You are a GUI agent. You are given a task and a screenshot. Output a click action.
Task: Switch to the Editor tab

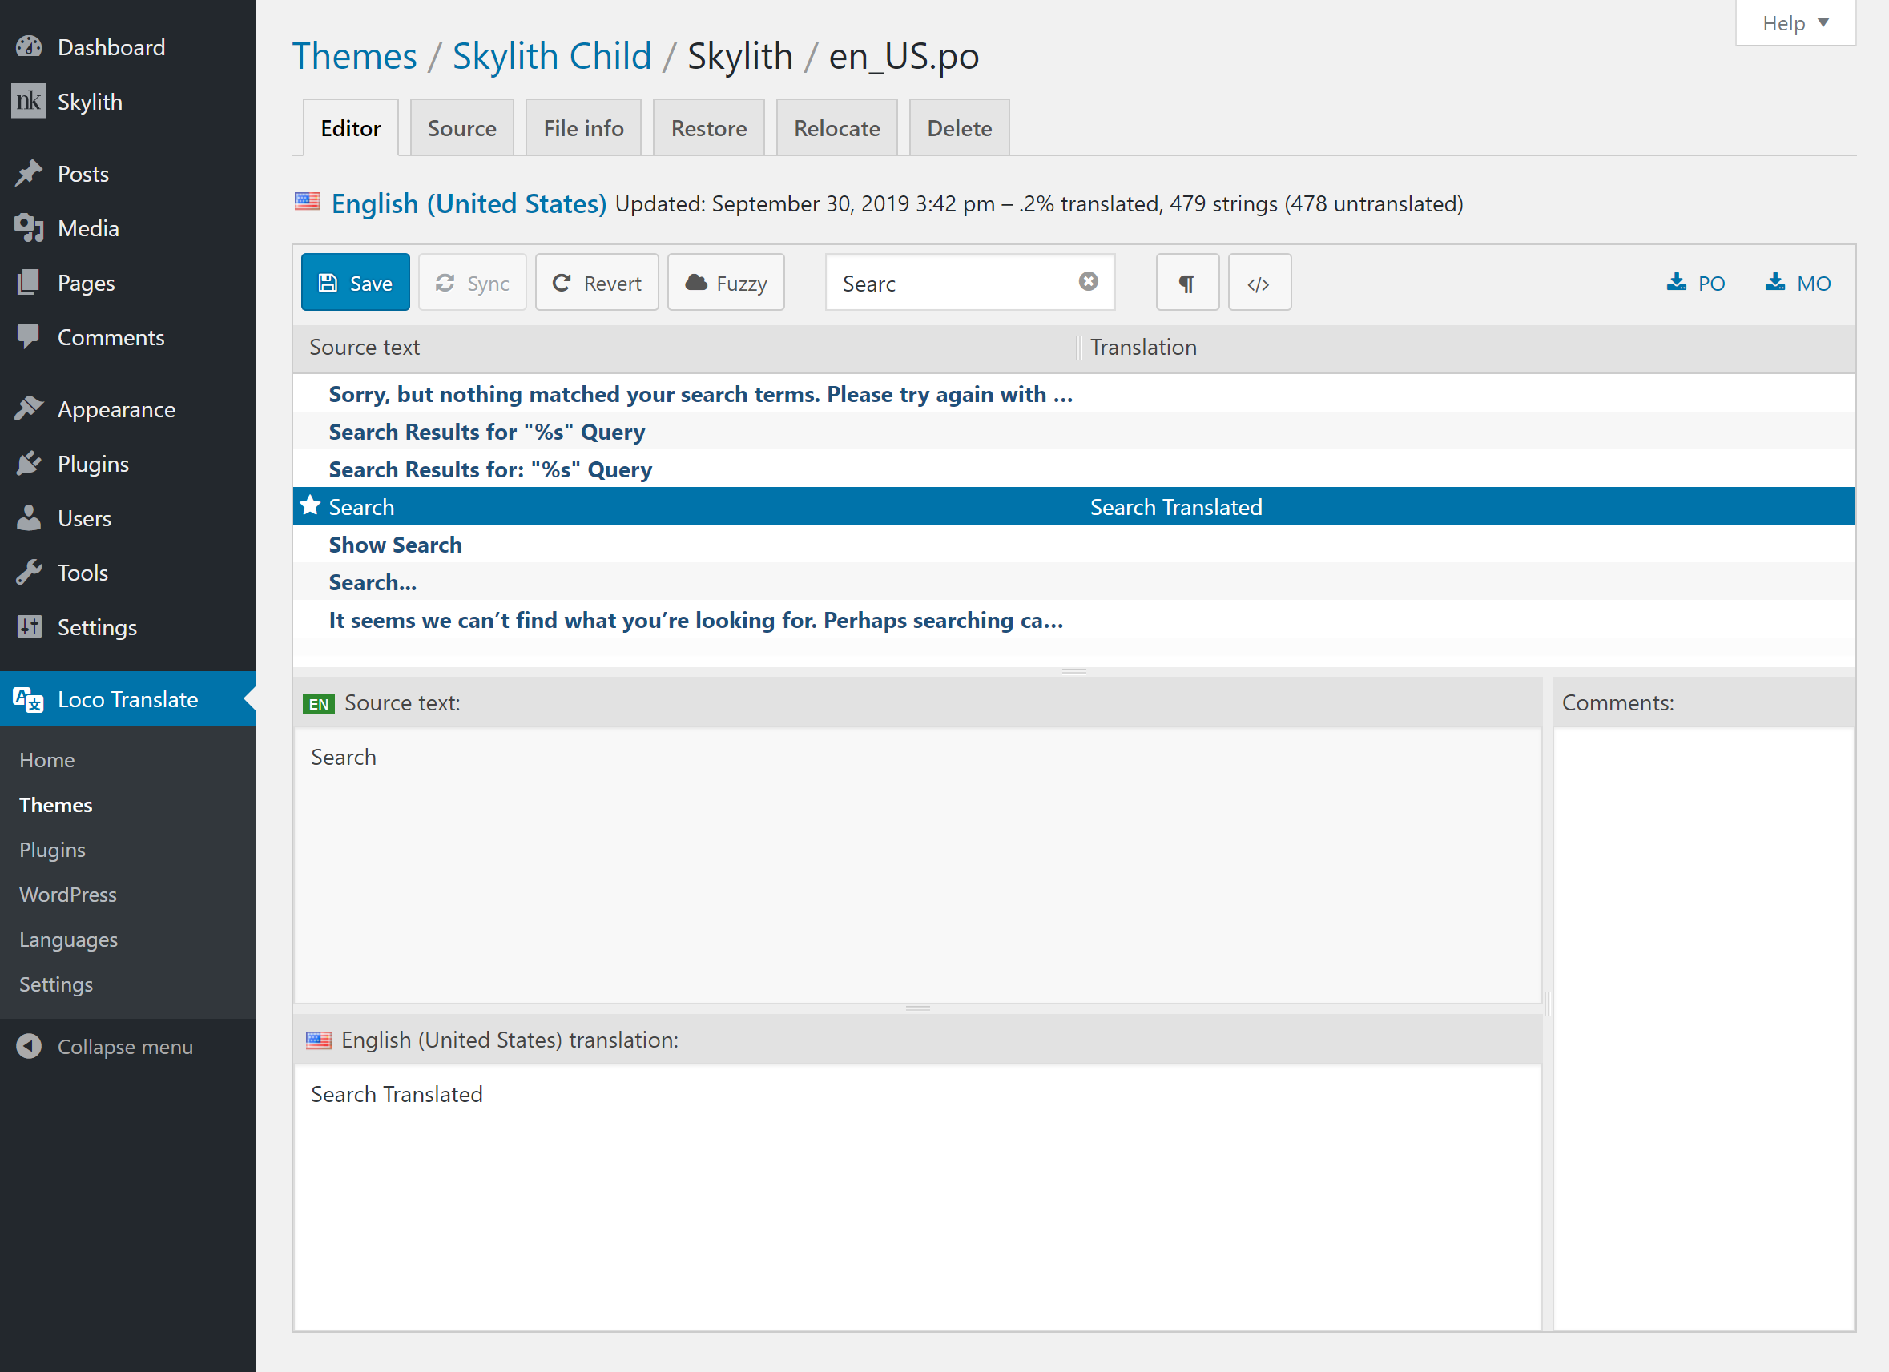tap(351, 128)
